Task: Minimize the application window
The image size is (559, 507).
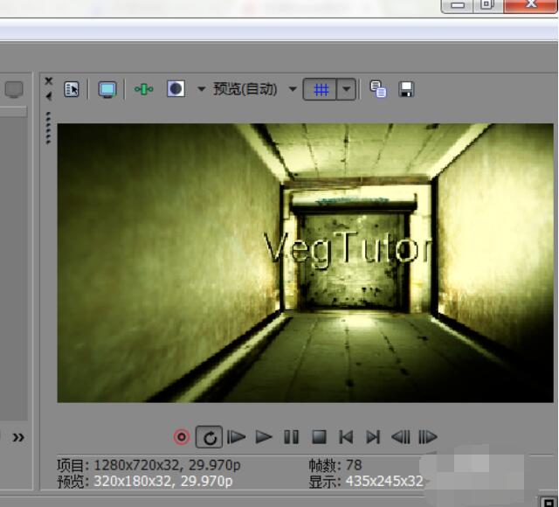Action: click(x=458, y=5)
